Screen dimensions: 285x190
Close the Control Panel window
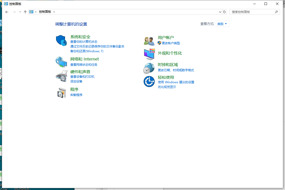277,4
